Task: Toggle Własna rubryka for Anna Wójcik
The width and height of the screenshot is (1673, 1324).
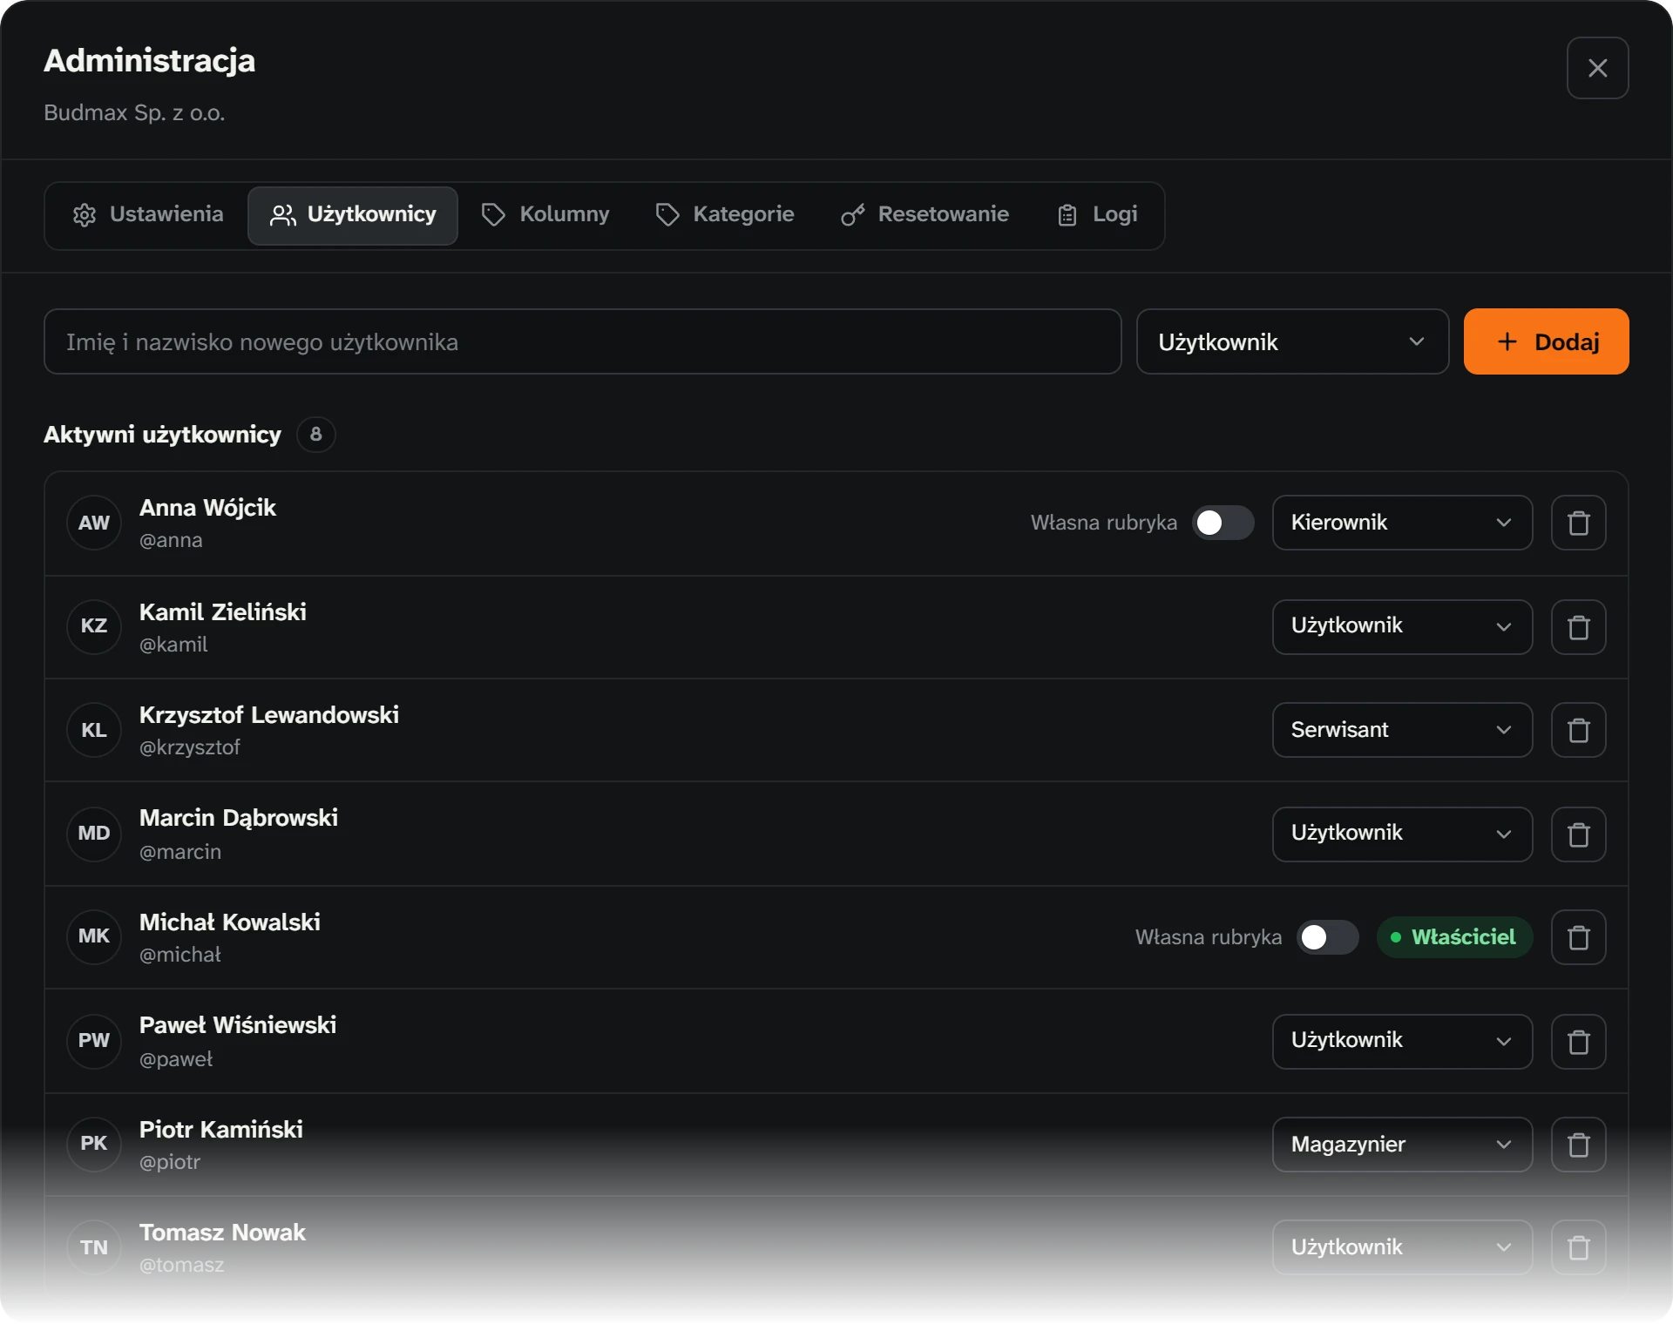Action: pyautogui.click(x=1223, y=523)
